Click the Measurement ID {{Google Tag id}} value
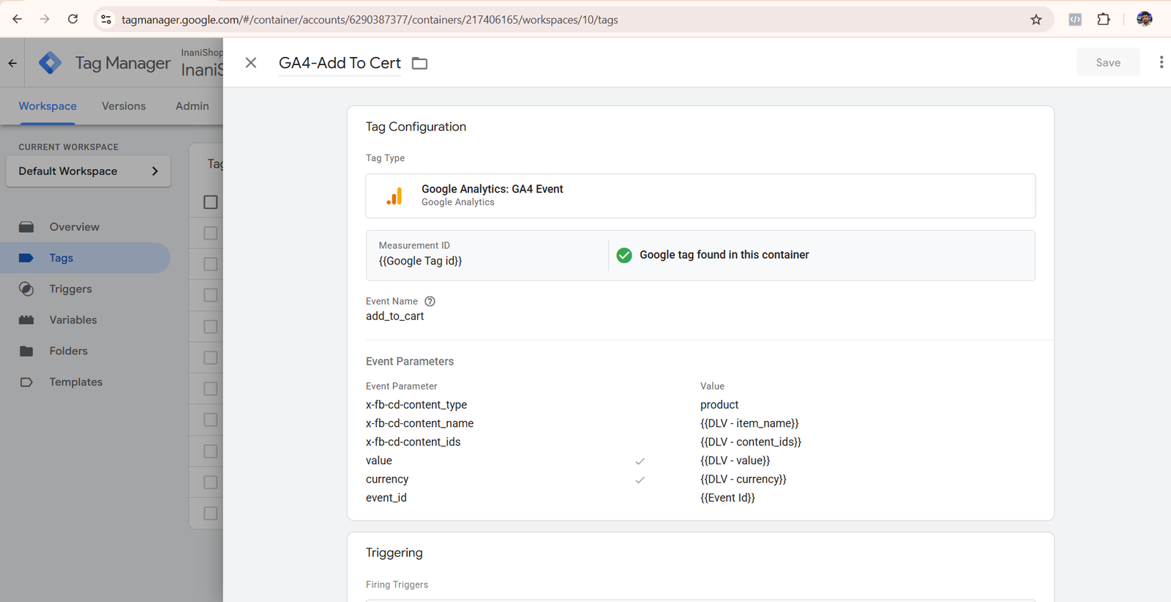1171x602 pixels. [420, 261]
